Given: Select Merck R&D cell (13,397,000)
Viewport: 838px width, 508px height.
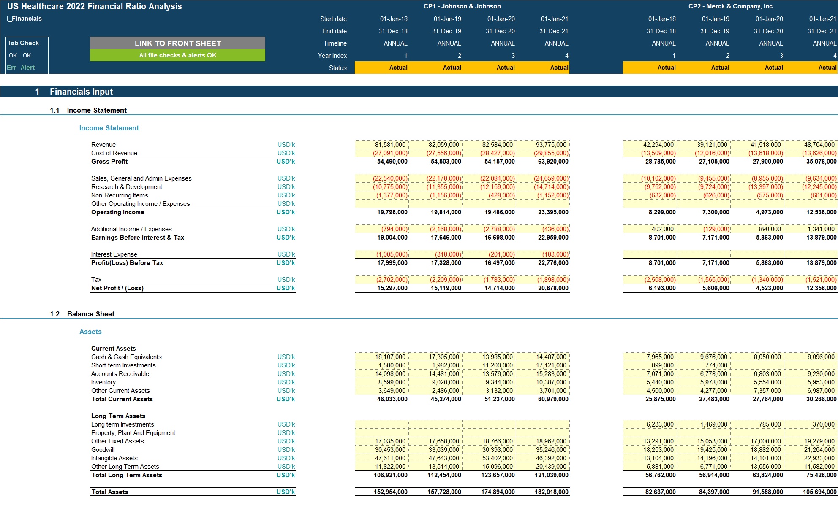Looking at the screenshot, I should point(757,187).
